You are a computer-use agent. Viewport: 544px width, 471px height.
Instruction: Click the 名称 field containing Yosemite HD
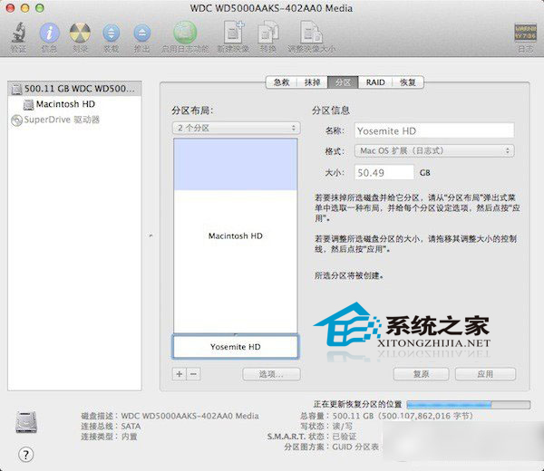tap(434, 131)
